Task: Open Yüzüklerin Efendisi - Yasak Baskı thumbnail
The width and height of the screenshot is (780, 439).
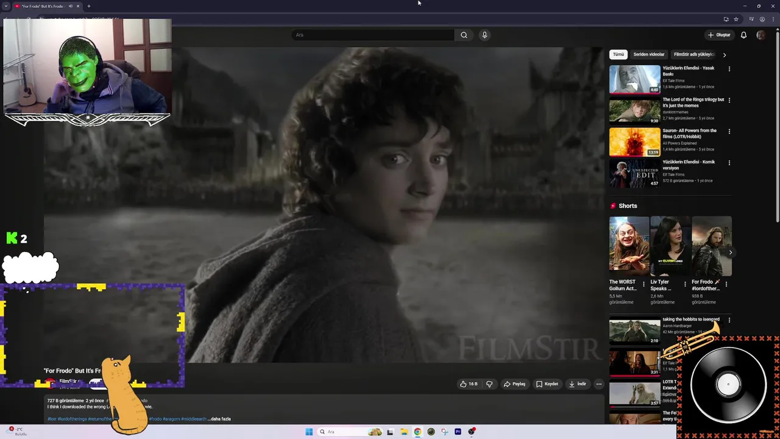Action: 634,79
